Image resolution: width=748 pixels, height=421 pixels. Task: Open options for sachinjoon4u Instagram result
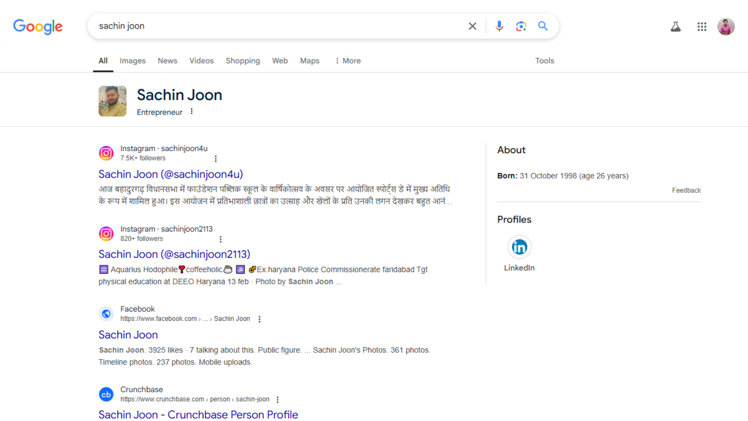pos(215,159)
